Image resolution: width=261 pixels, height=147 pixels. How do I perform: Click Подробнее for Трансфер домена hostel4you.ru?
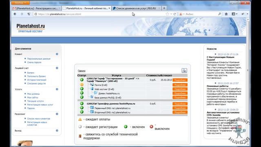[180, 104]
